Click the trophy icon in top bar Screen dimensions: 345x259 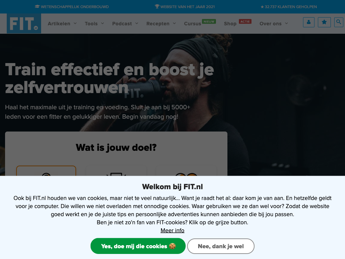pyautogui.click(x=157, y=7)
